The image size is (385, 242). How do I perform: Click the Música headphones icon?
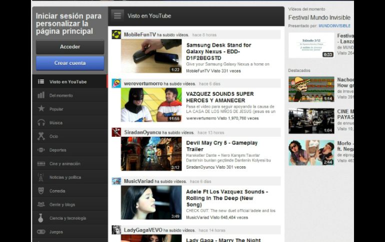[x=41, y=123]
